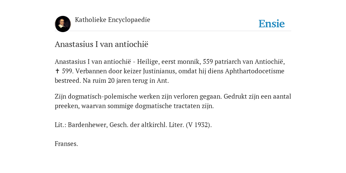This screenshot has width=346, height=173.
Task: Click the word Aphthartodocetisme
Action: click(x=255, y=71)
